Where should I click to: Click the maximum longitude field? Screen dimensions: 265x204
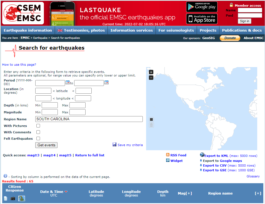tap(83, 98)
